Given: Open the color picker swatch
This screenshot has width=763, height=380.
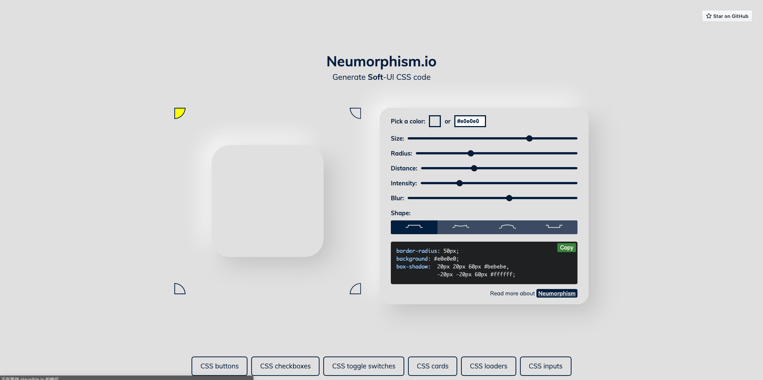Looking at the screenshot, I should pyautogui.click(x=435, y=121).
